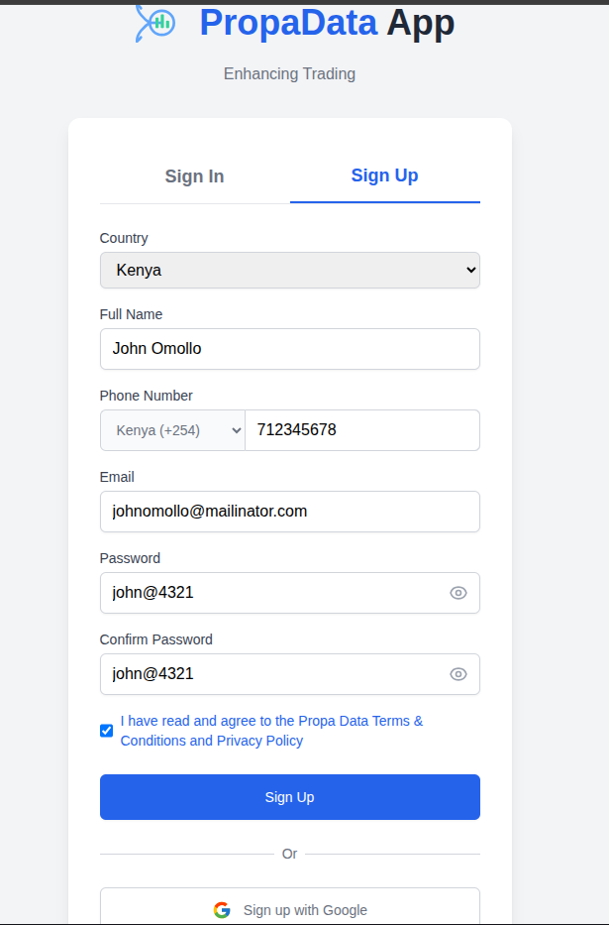609x925 pixels.
Task: Reveal Confirm Password with its eye icon
Action: click(x=458, y=674)
